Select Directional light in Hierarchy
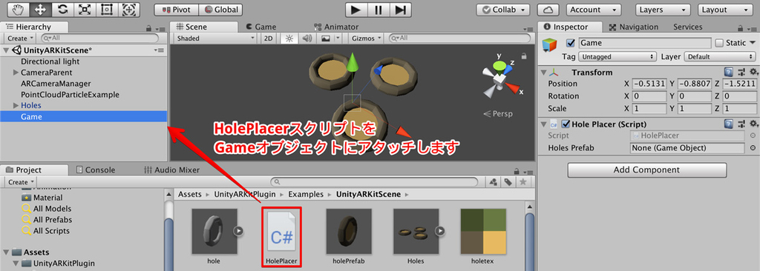The height and width of the screenshot is (271, 760). (50, 61)
